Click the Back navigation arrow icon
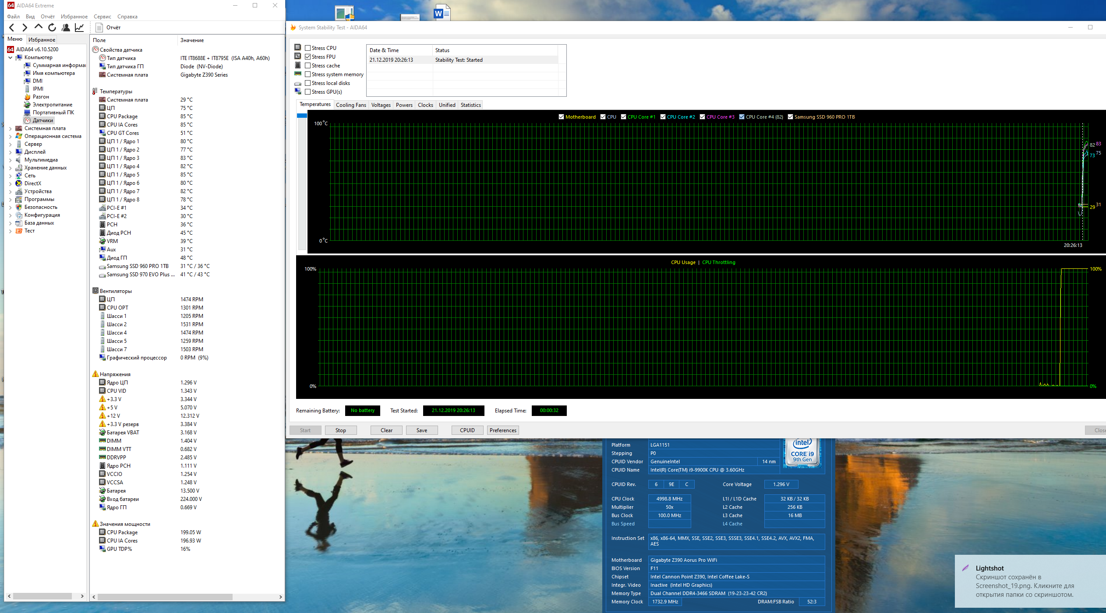Viewport: 1106px width, 613px height. tap(12, 28)
